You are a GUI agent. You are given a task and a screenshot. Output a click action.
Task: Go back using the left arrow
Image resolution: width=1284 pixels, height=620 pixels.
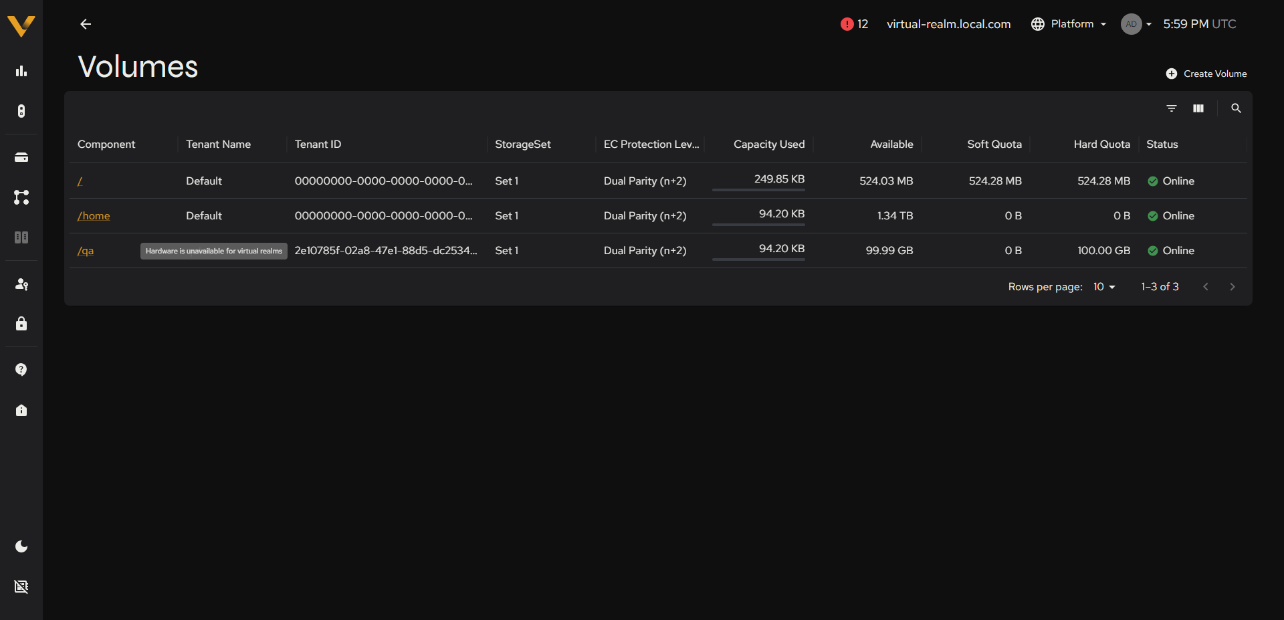point(86,24)
